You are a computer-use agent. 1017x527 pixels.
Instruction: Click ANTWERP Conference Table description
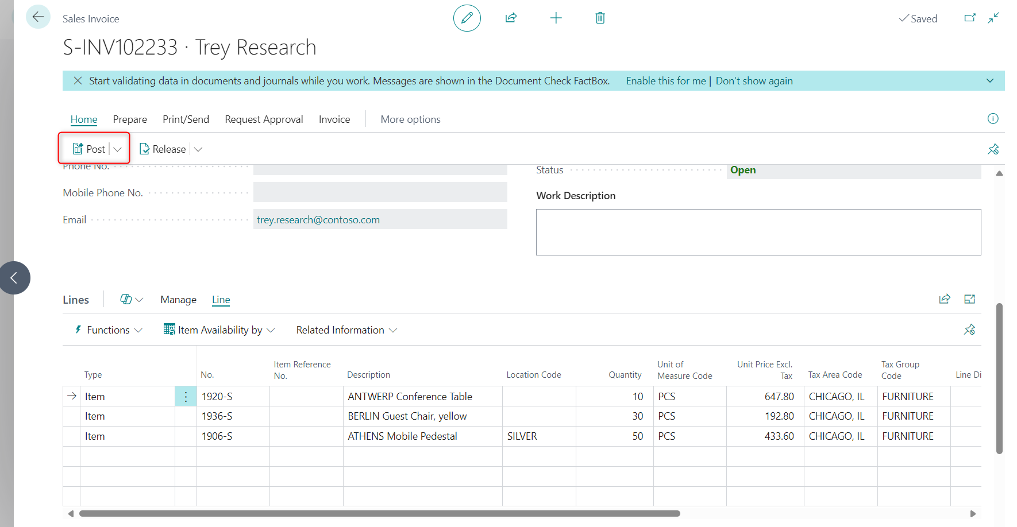410,397
